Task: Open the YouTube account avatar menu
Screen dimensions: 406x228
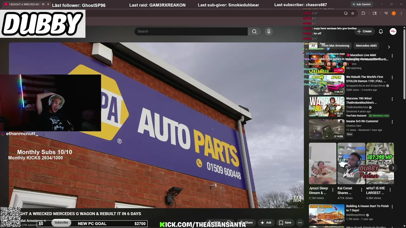Action: point(393,31)
